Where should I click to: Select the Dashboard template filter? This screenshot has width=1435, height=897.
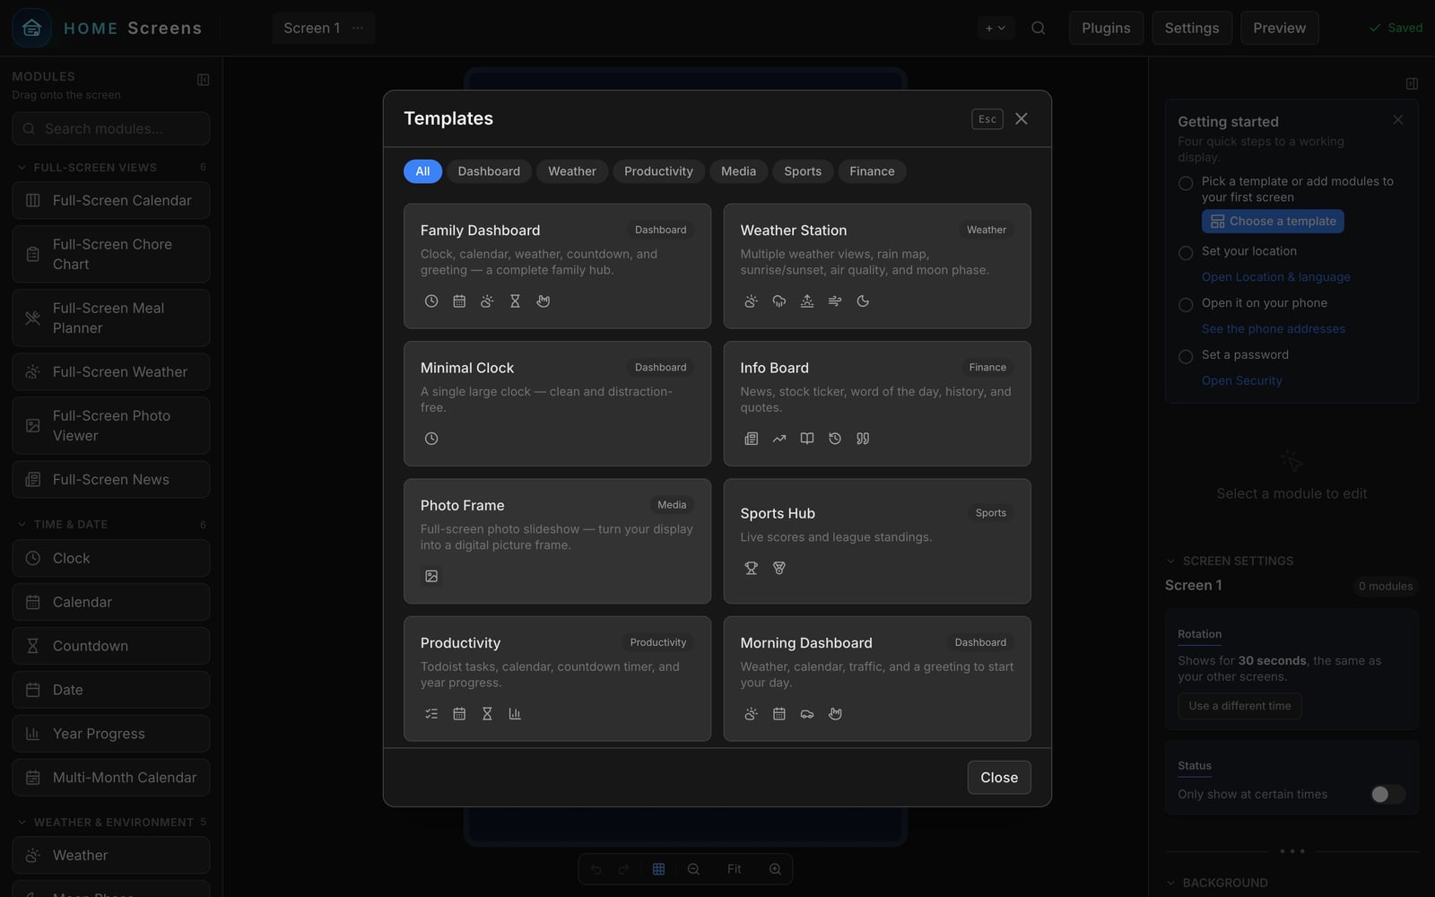coord(489,171)
